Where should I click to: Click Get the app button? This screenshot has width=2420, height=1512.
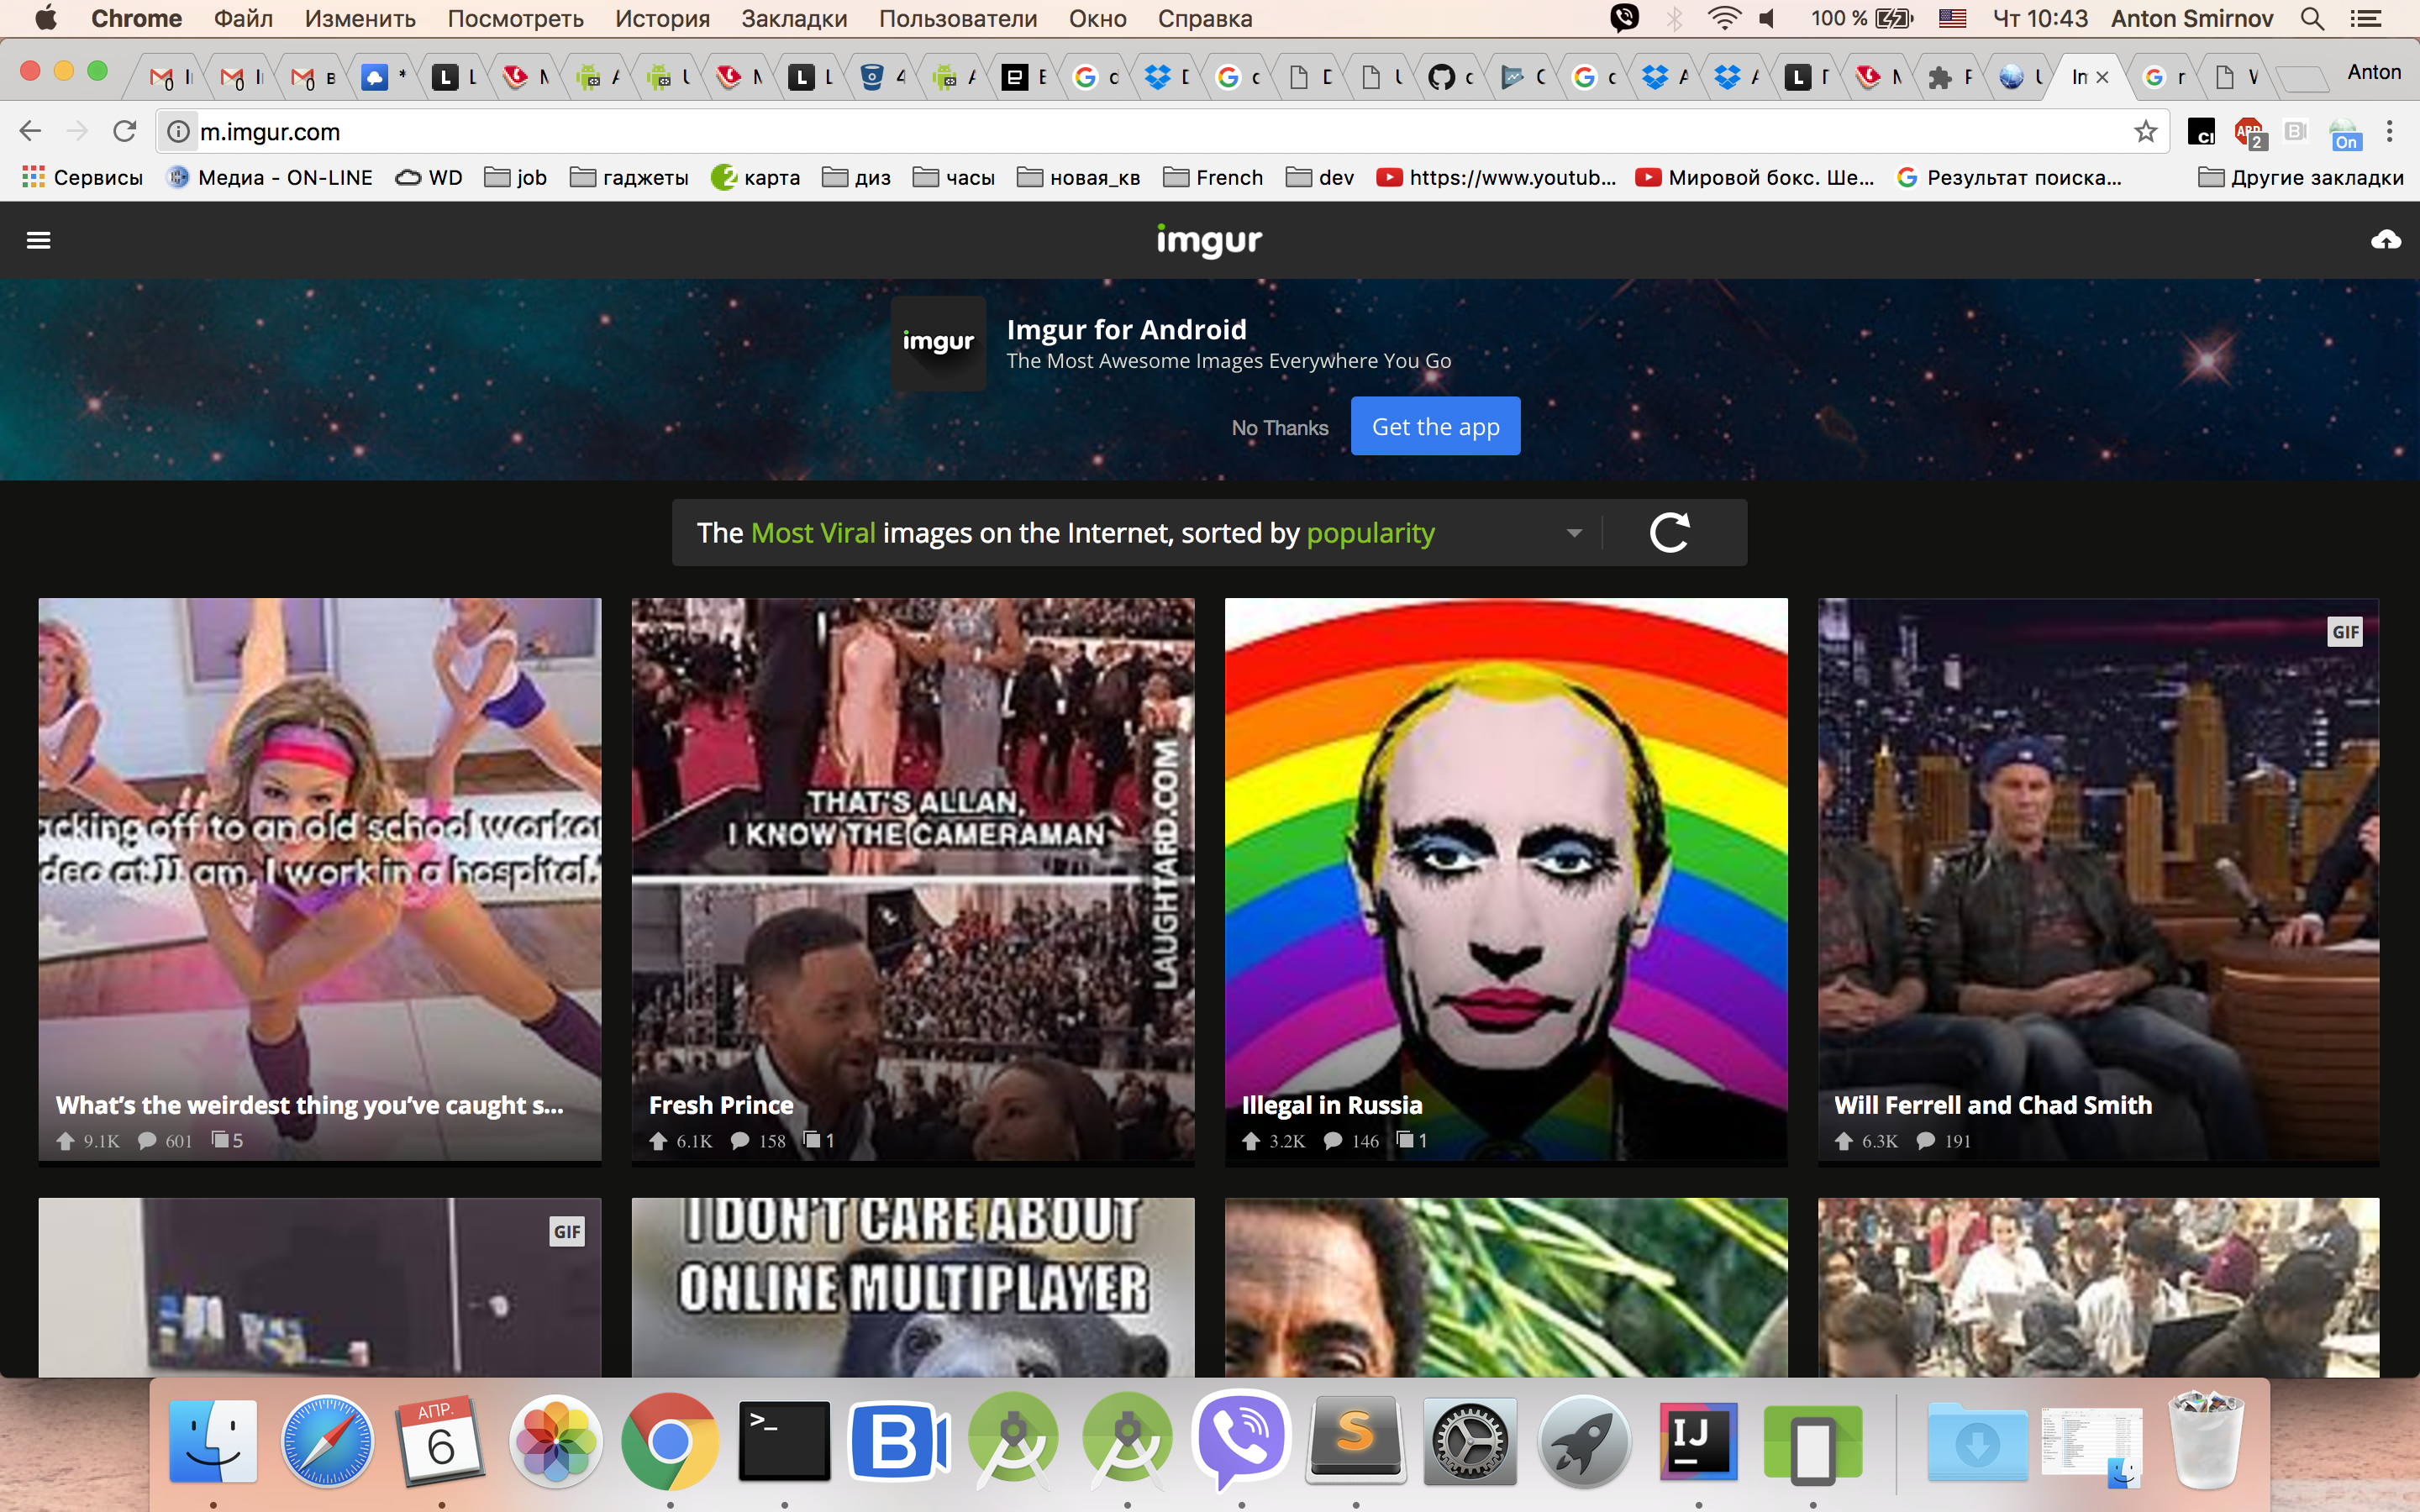click(1435, 426)
